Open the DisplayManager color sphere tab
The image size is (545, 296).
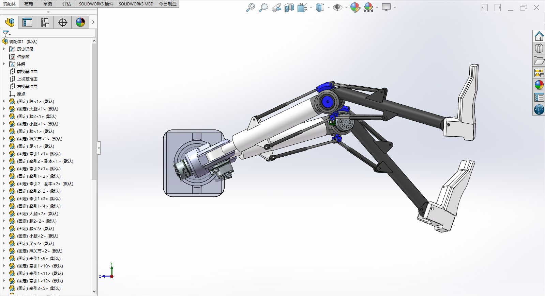coord(80,22)
